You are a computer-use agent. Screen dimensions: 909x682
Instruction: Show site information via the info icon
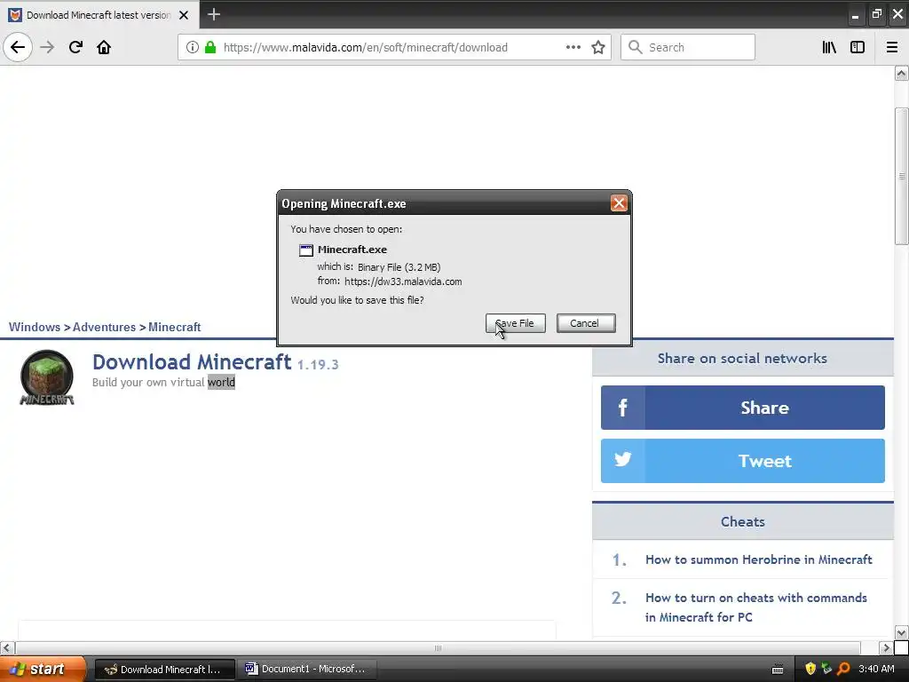[x=193, y=47]
